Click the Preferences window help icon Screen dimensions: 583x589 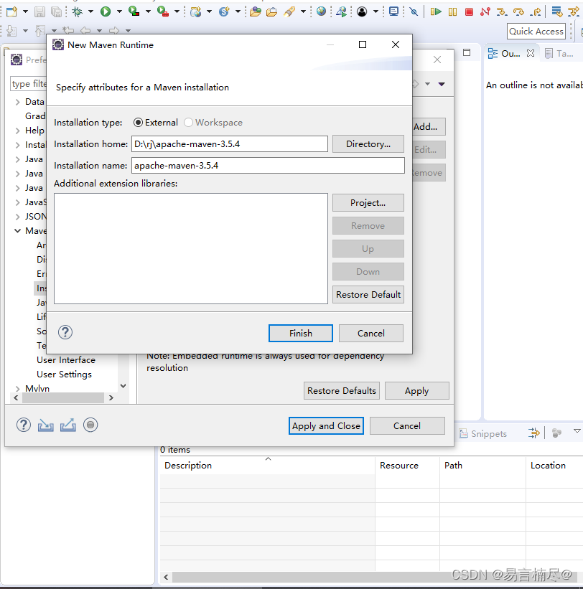coord(24,425)
